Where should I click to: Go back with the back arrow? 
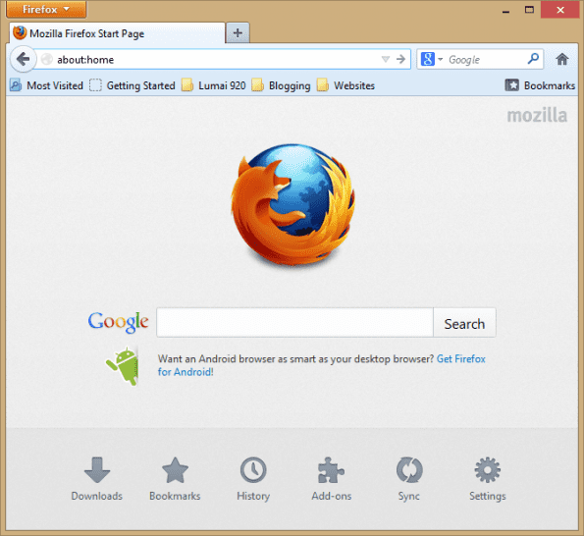24,59
